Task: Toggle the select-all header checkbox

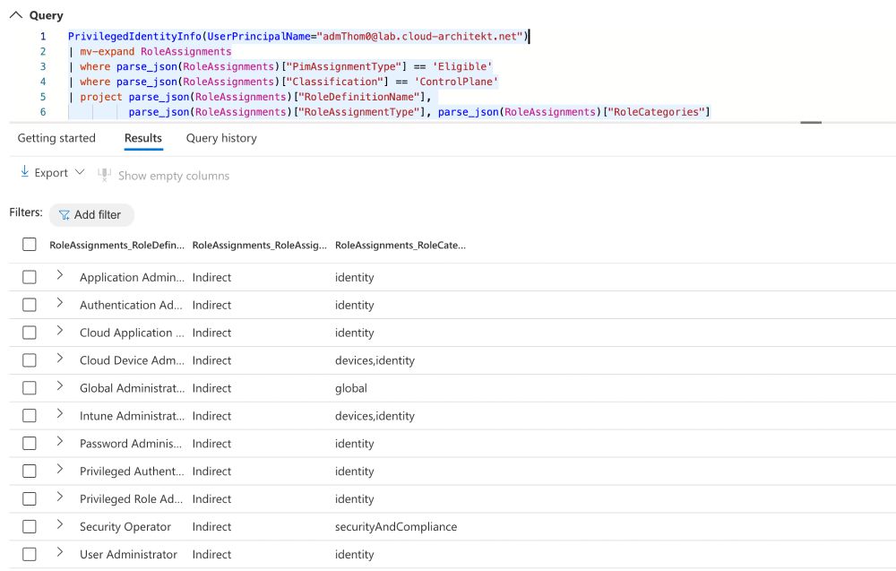Action: coord(30,245)
